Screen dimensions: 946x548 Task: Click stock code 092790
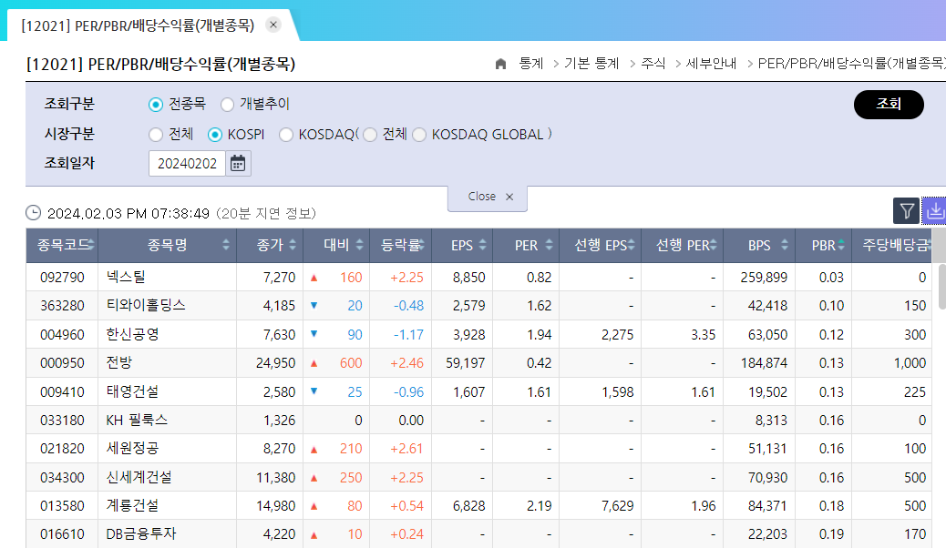coord(62,278)
